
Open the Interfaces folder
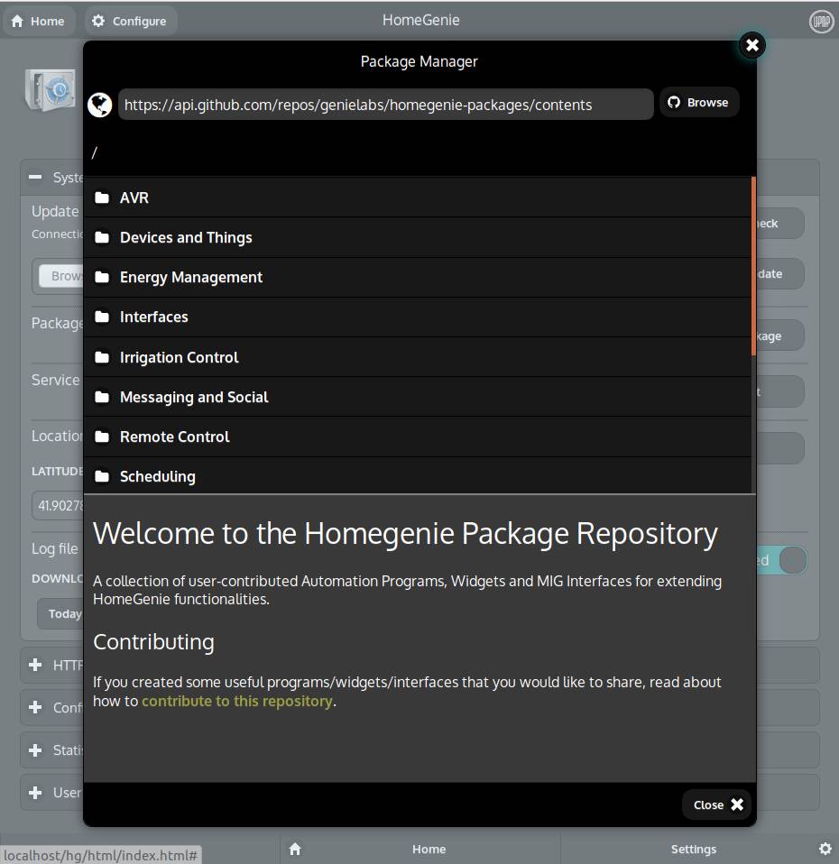click(x=418, y=317)
